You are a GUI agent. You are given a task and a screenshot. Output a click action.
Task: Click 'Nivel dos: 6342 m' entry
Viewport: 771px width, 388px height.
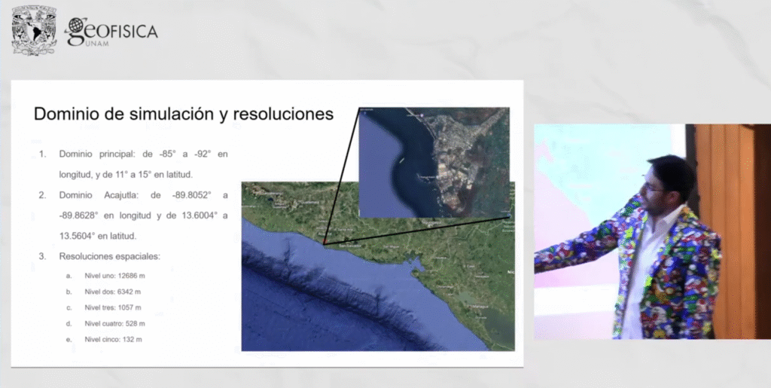[113, 291]
